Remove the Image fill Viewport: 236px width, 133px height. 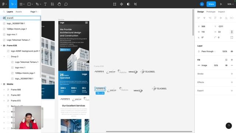point(232,65)
